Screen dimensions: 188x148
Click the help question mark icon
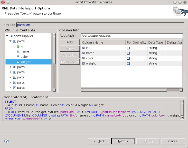(7, 141)
